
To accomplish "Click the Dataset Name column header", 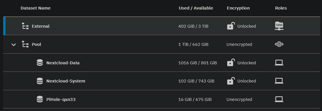I will click(x=36, y=8).
